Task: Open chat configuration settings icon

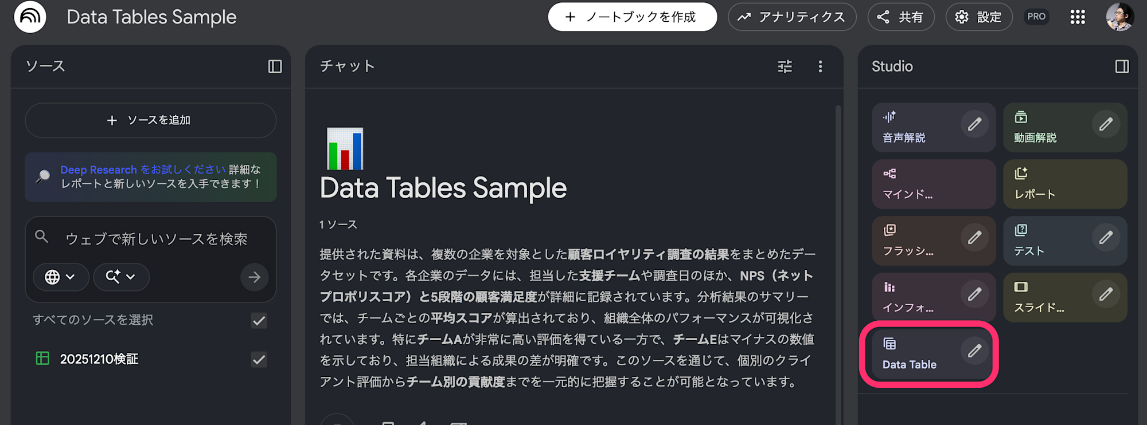Action: [x=784, y=66]
